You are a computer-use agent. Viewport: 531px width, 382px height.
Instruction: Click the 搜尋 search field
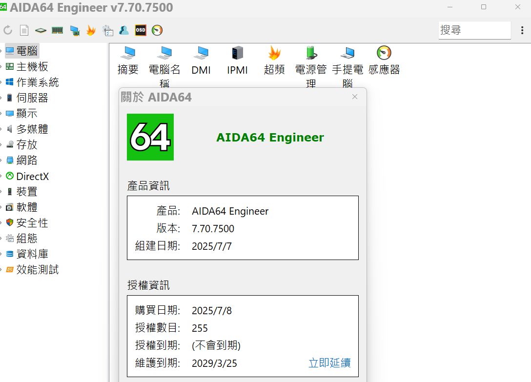pos(474,30)
